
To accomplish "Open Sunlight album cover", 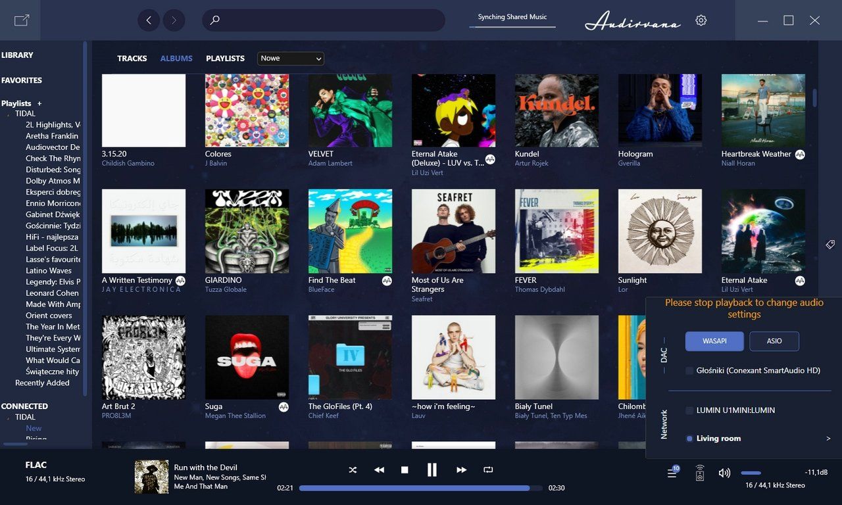I will [660, 231].
